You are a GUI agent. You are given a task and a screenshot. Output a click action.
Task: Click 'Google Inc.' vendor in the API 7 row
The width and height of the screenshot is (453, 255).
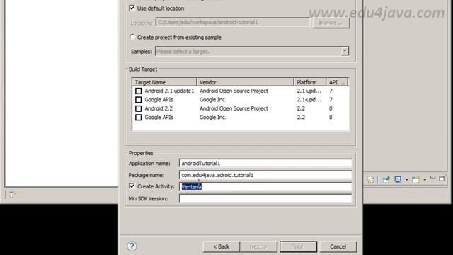point(213,100)
